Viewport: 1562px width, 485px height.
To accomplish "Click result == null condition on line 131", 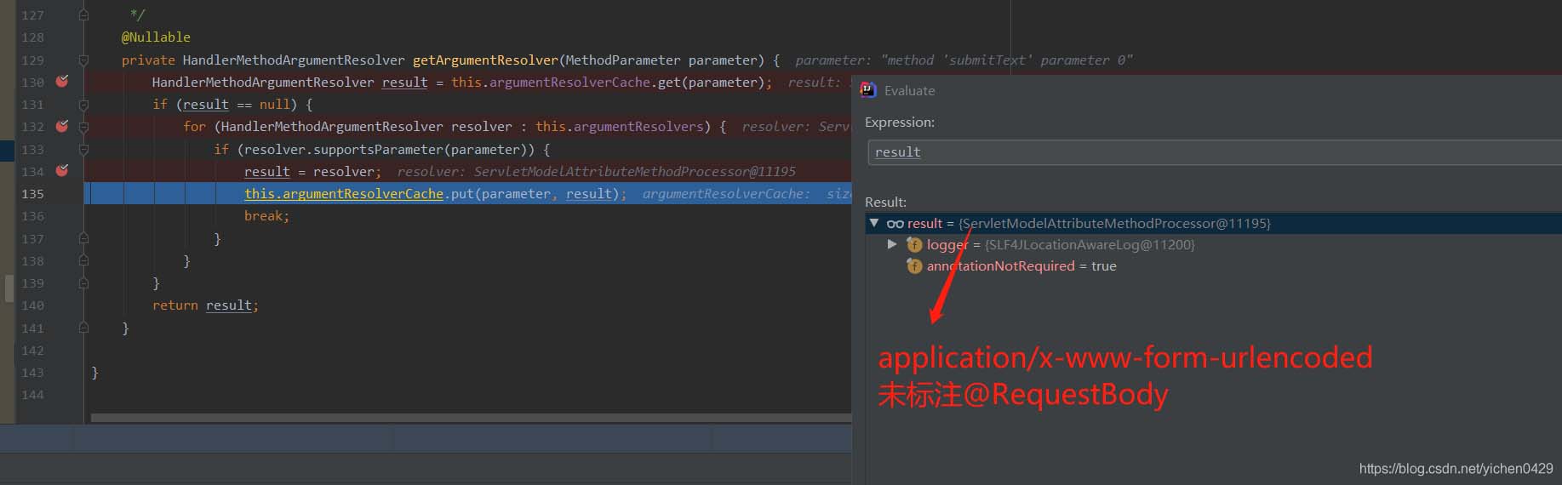I will (237, 104).
